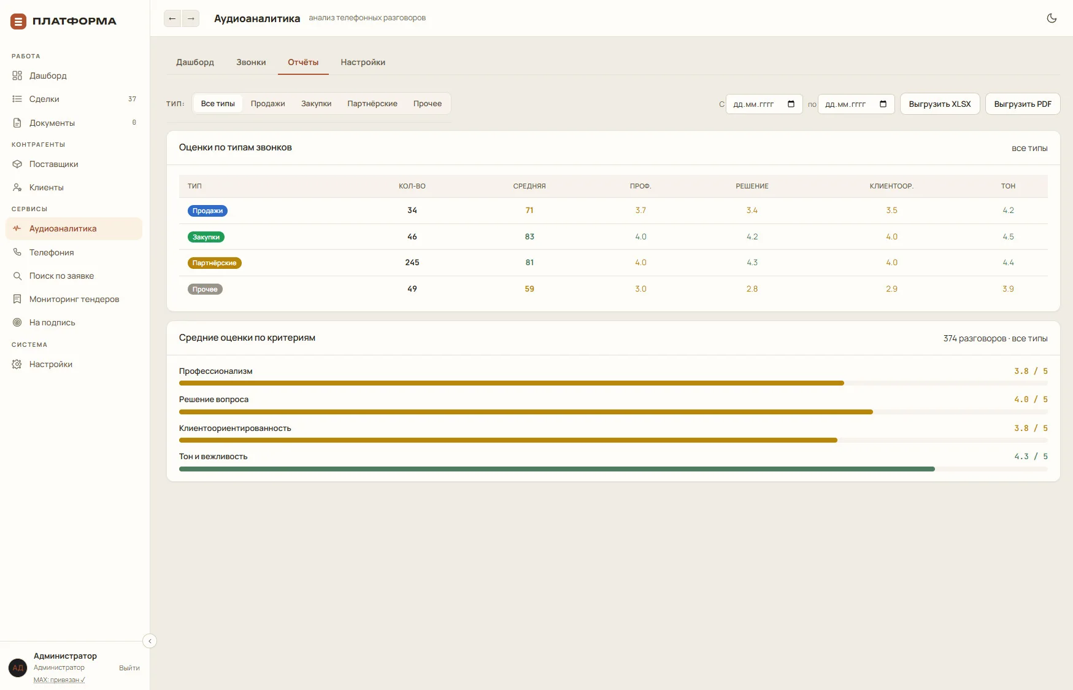Click the Телефония phone icon
Viewport: 1073px width, 690px height.
[x=17, y=252]
